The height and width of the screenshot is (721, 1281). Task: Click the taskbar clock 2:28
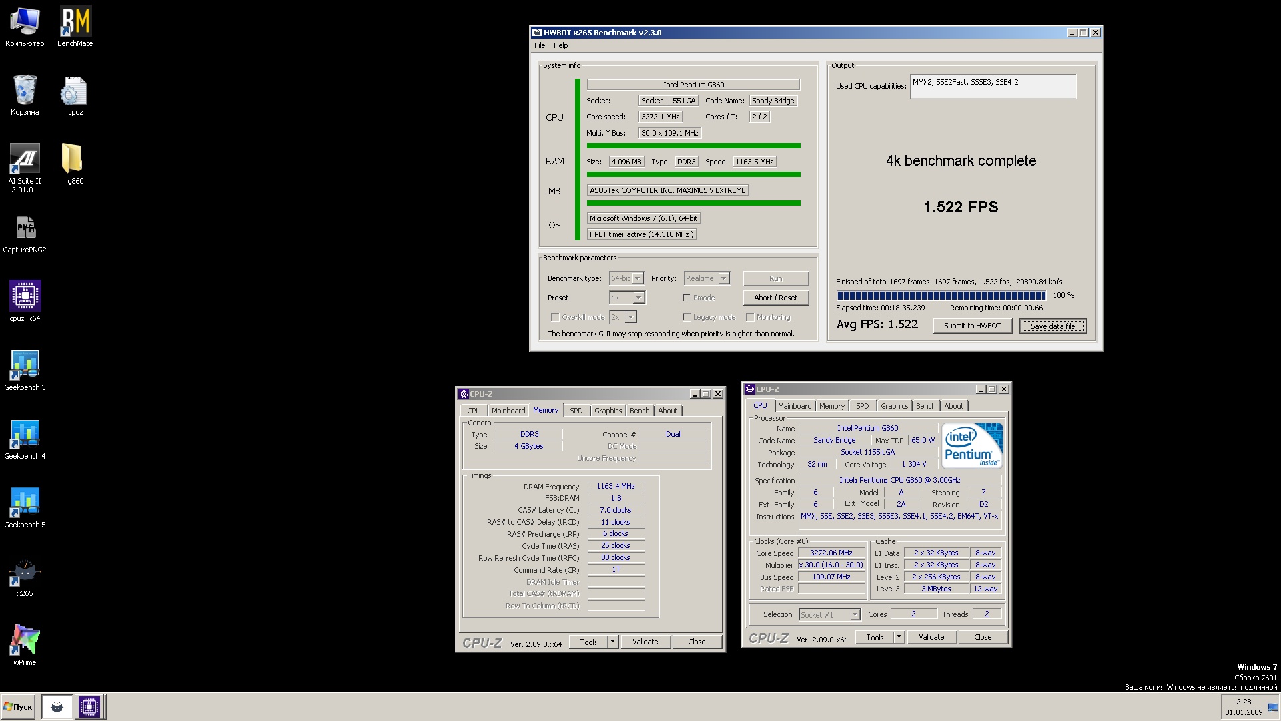click(1243, 706)
